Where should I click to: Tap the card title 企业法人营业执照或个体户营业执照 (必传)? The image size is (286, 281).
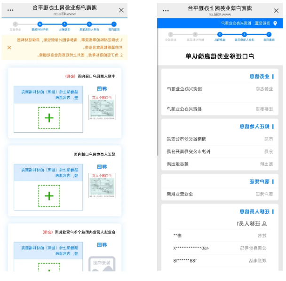(x=79, y=232)
